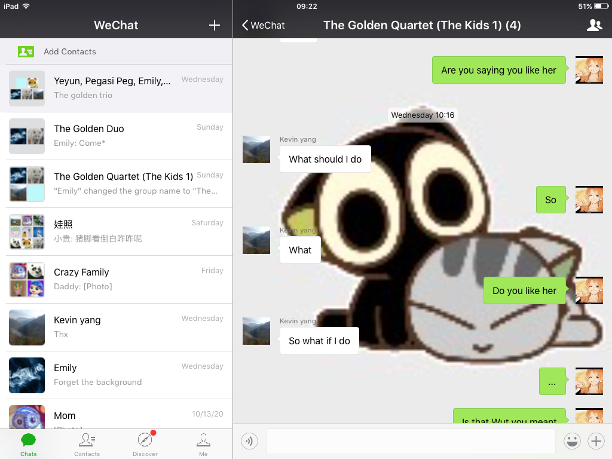Image resolution: width=612 pixels, height=459 pixels.
Task: Open The Golden Quartet (The Kids 1) chat
Action: tap(117, 184)
